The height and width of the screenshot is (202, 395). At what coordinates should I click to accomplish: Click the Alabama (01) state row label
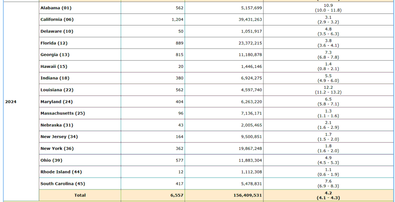56,8
